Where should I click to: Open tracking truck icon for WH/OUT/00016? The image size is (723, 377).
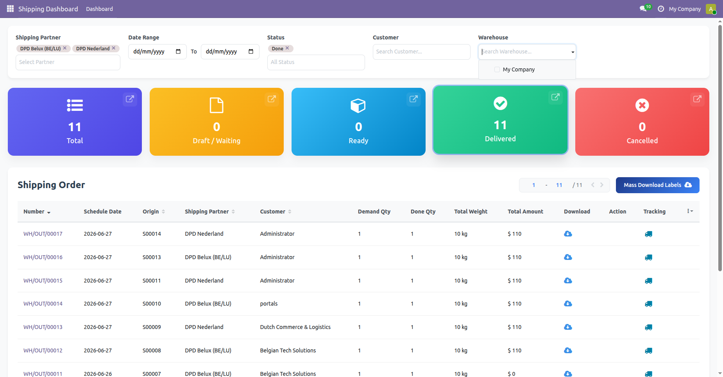(x=648, y=257)
